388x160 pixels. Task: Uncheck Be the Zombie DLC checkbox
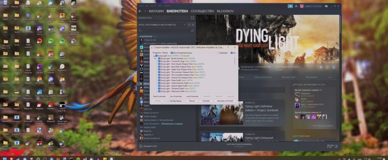click(159, 58)
